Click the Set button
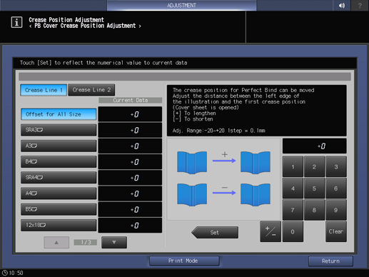This screenshot has width=369, height=277. [215, 233]
